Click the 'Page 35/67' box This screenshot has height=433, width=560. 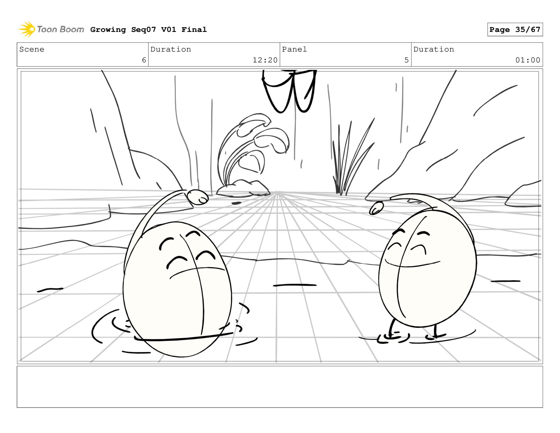[515, 30]
